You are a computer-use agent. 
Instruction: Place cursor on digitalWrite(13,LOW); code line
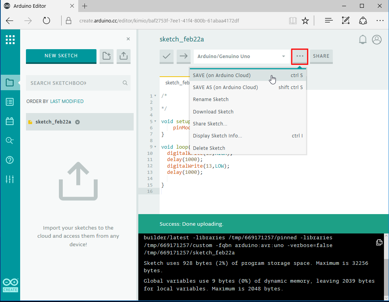point(198,166)
